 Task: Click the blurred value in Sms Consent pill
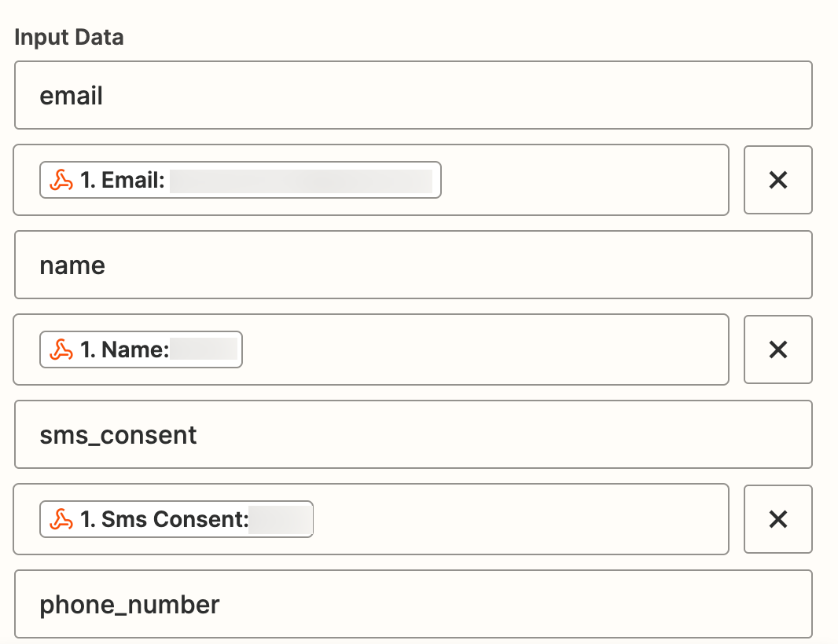pos(279,520)
